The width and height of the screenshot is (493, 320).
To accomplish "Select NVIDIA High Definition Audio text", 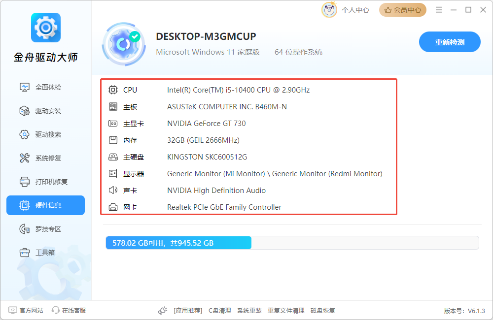I will pyautogui.click(x=216, y=191).
